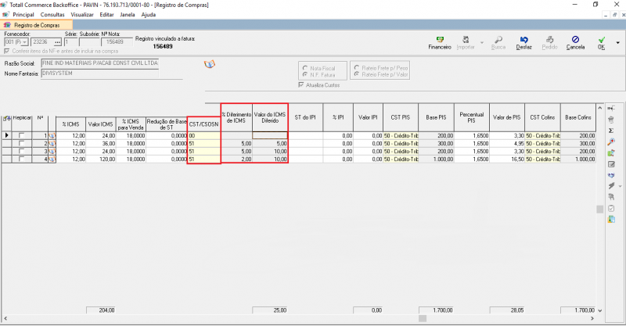Open the Fornecedor type dropdown
This screenshot has width=626, height=326.
(26, 42)
